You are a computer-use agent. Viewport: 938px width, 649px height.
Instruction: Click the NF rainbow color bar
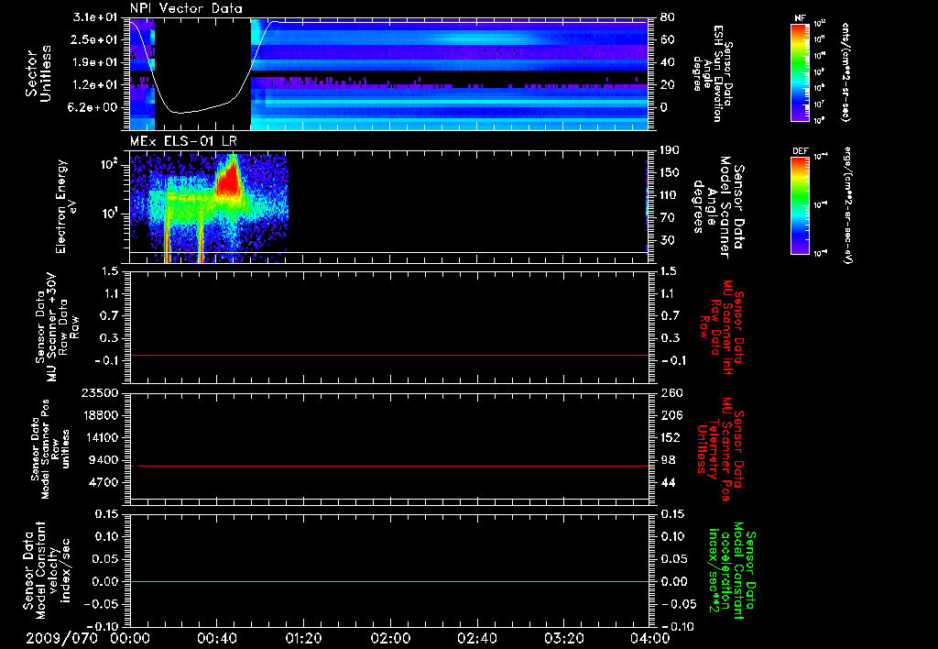[800, 72]
